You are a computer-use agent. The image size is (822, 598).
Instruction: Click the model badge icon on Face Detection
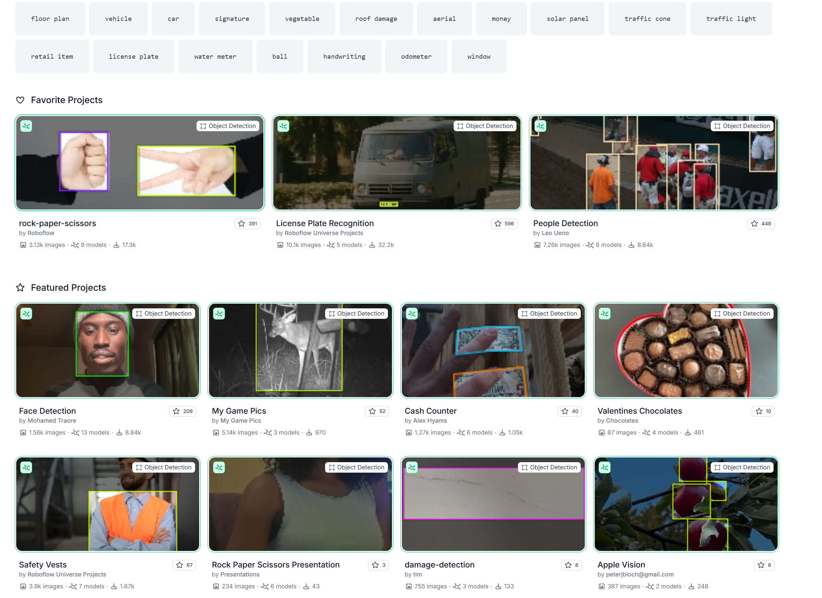pyautogui.click(x=26, y=314)
